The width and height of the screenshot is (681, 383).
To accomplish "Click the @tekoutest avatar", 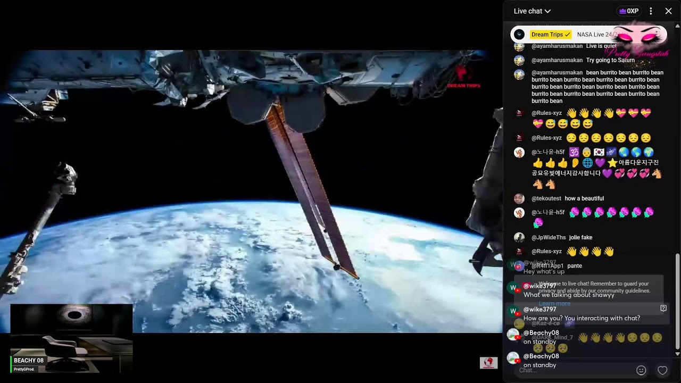I will pyautogui.click(x=519, y=198).
